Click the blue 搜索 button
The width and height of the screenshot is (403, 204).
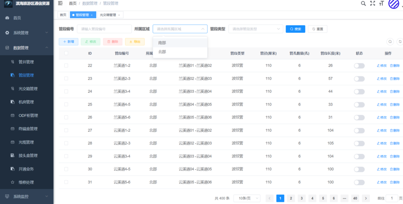click(x=295, y=29)
